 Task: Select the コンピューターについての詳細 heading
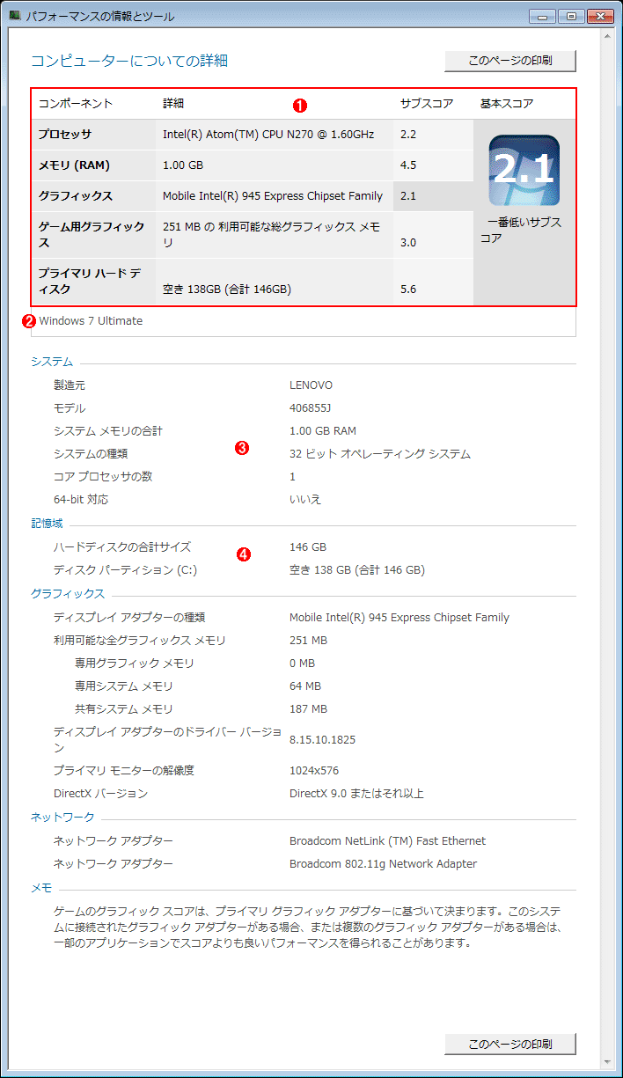click(129, 61)
